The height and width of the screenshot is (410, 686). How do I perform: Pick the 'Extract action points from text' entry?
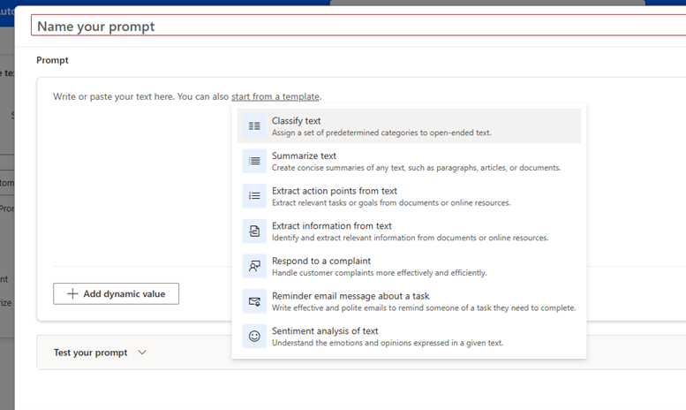pos(334,191)
